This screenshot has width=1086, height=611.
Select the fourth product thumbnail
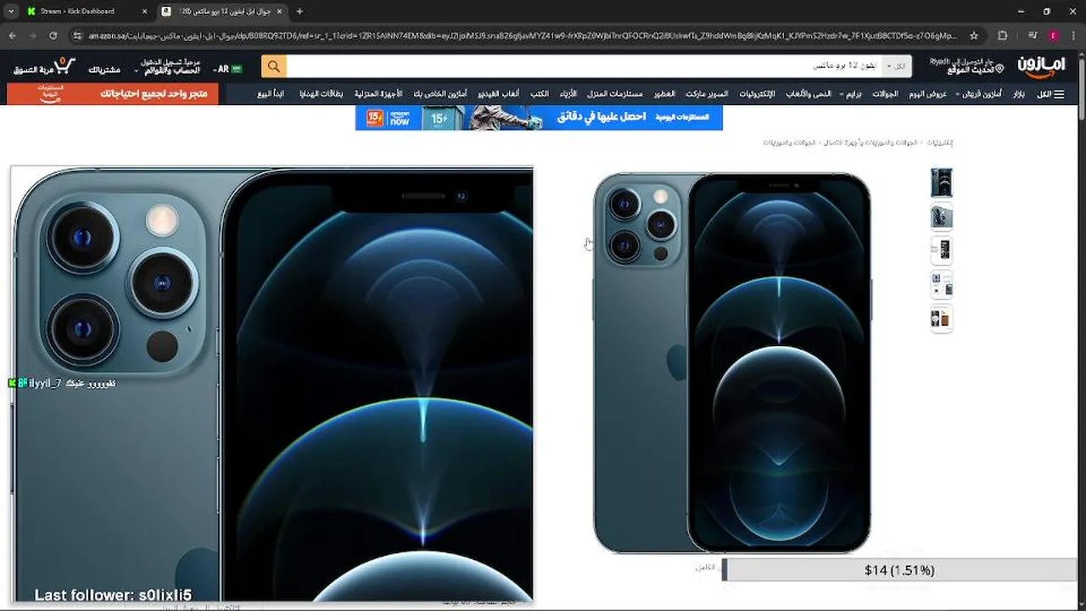[x=941, y=284]
